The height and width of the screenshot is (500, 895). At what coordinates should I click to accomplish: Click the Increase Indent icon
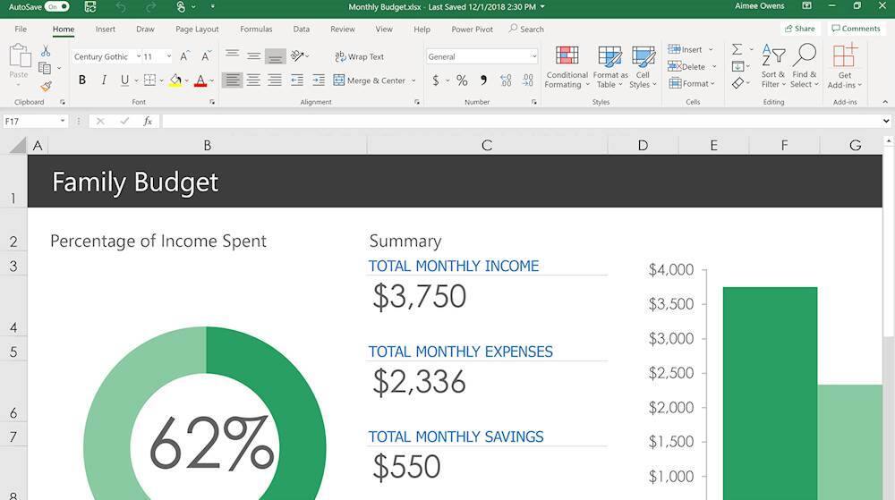click(x=318, y=81)
